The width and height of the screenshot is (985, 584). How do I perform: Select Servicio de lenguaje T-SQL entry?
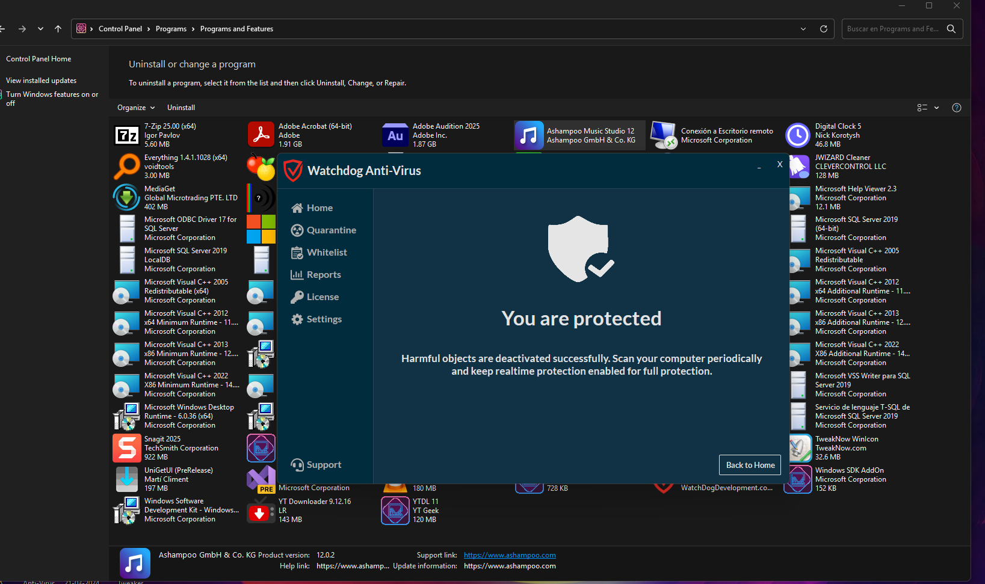pyautogui.click(x=850, y=416)
